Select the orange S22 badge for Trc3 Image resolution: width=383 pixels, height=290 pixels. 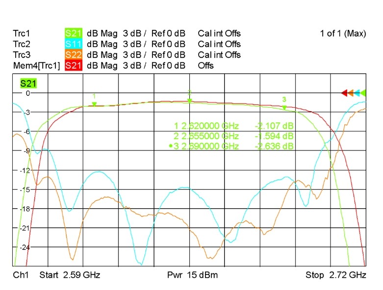pos(73,55)
